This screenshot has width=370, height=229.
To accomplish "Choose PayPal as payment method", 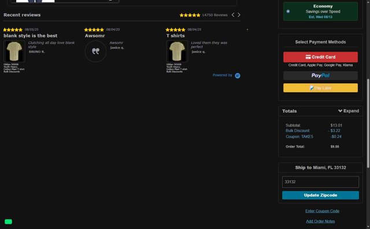I will click(320, 76).
